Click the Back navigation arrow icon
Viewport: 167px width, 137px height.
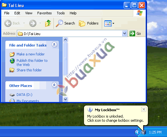pyautogui.click(x=8, y=23)
